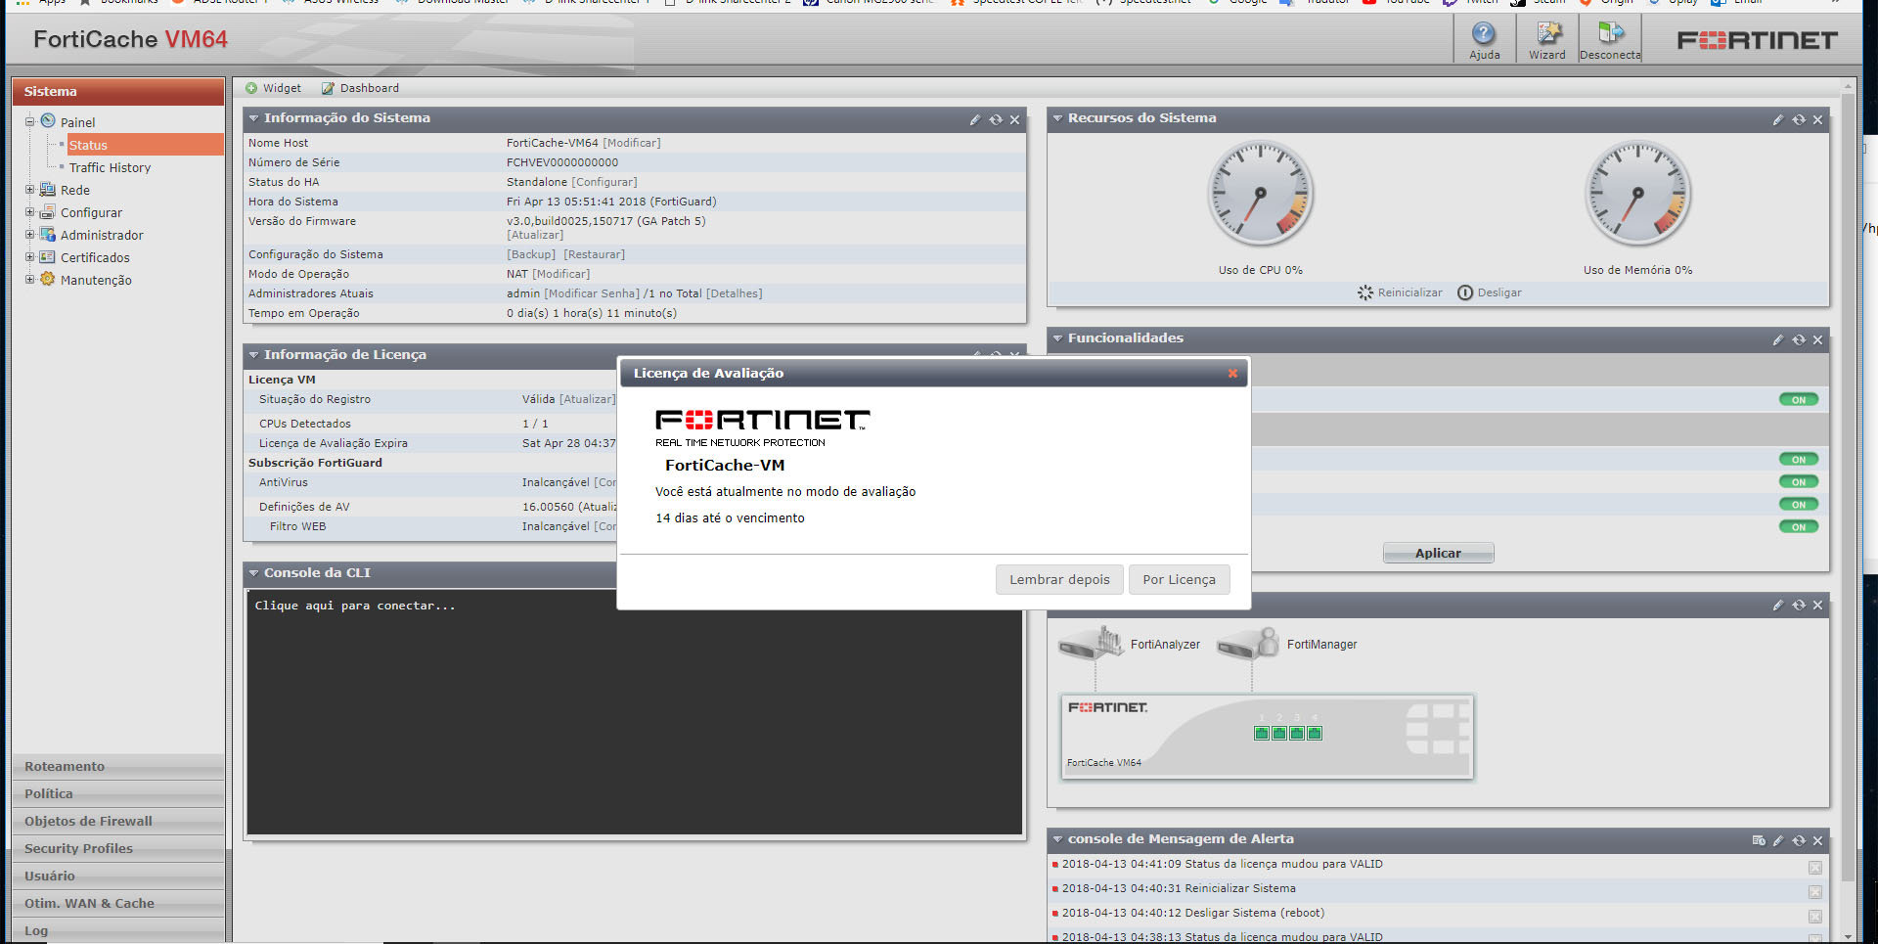The height and width of the screenshot is (944, 1878).
Task: Open alert history icon in Alerta console header
Action: coord(1759,840)
